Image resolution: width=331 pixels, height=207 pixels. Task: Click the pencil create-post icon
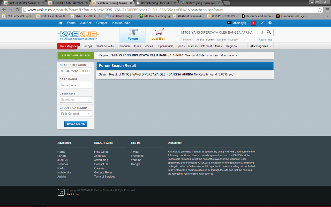point(262,23)
